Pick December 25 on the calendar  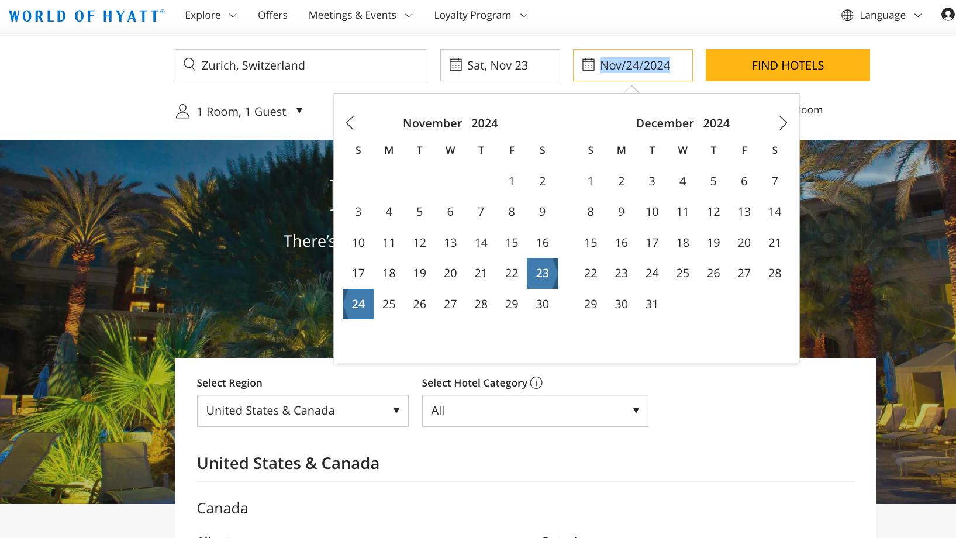(x=682, y=273)
